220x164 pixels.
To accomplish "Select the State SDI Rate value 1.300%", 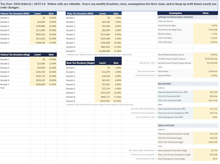I will point(205,76).
